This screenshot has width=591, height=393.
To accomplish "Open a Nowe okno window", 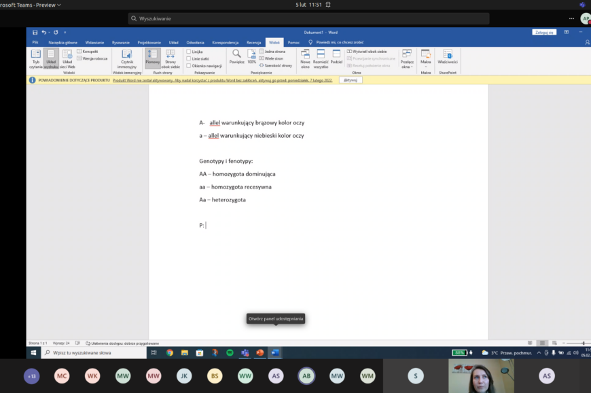I will pyautogui.click(x=305, y=59).
